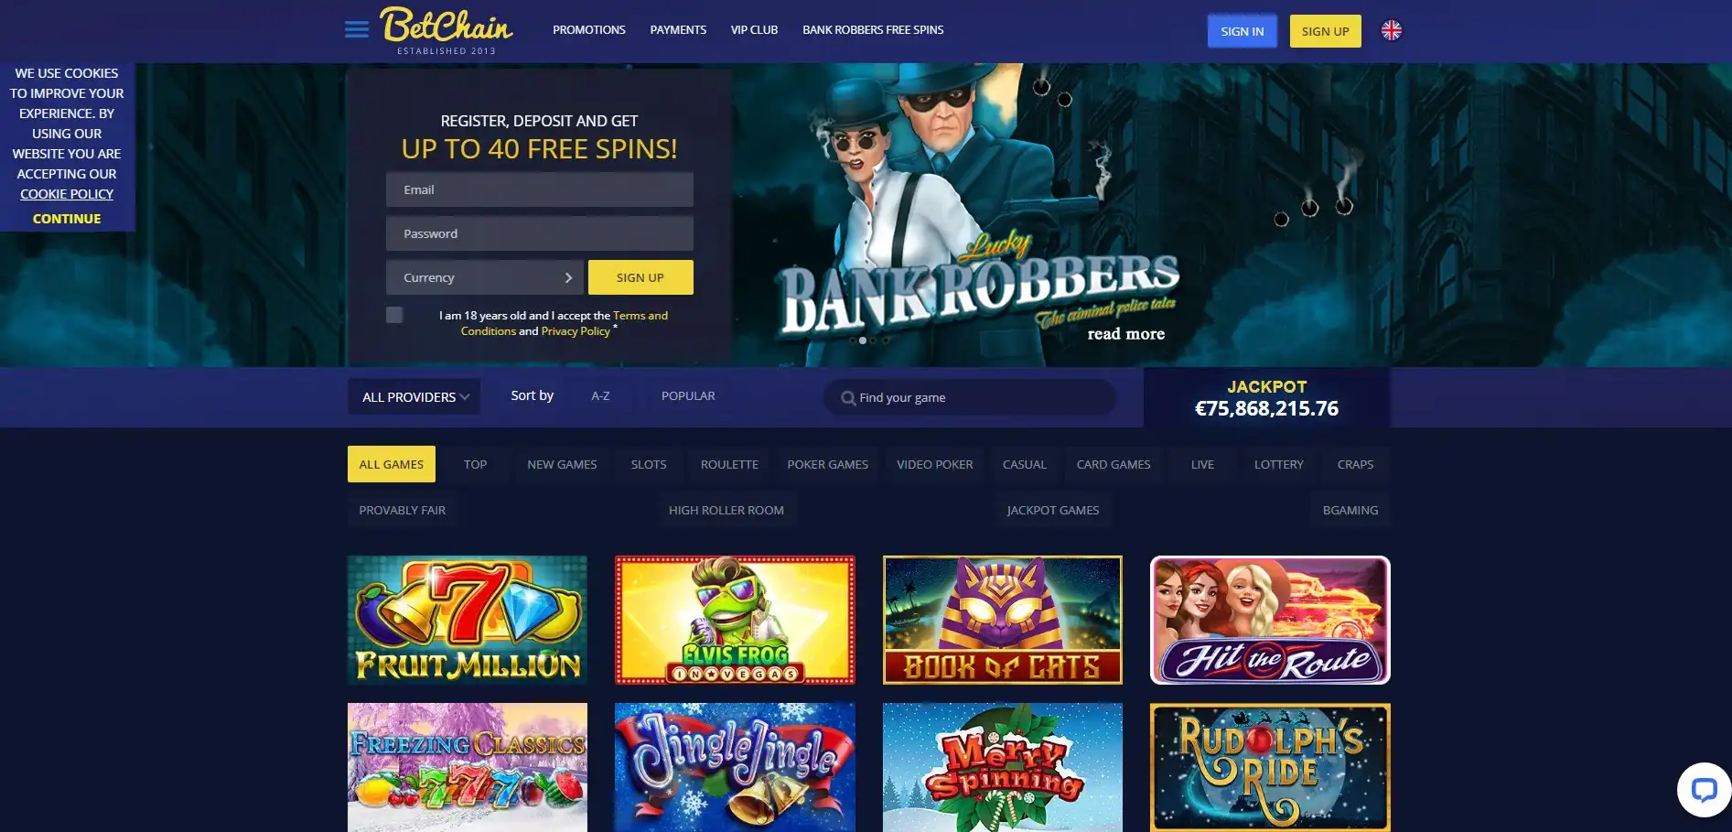
Task: Select the POPULAR sort option
Action: (688, 396)
